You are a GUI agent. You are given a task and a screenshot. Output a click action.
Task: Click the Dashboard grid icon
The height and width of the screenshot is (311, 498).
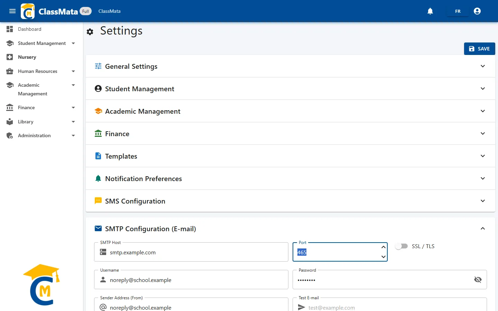pyautogui.click(x=10, y=29)
